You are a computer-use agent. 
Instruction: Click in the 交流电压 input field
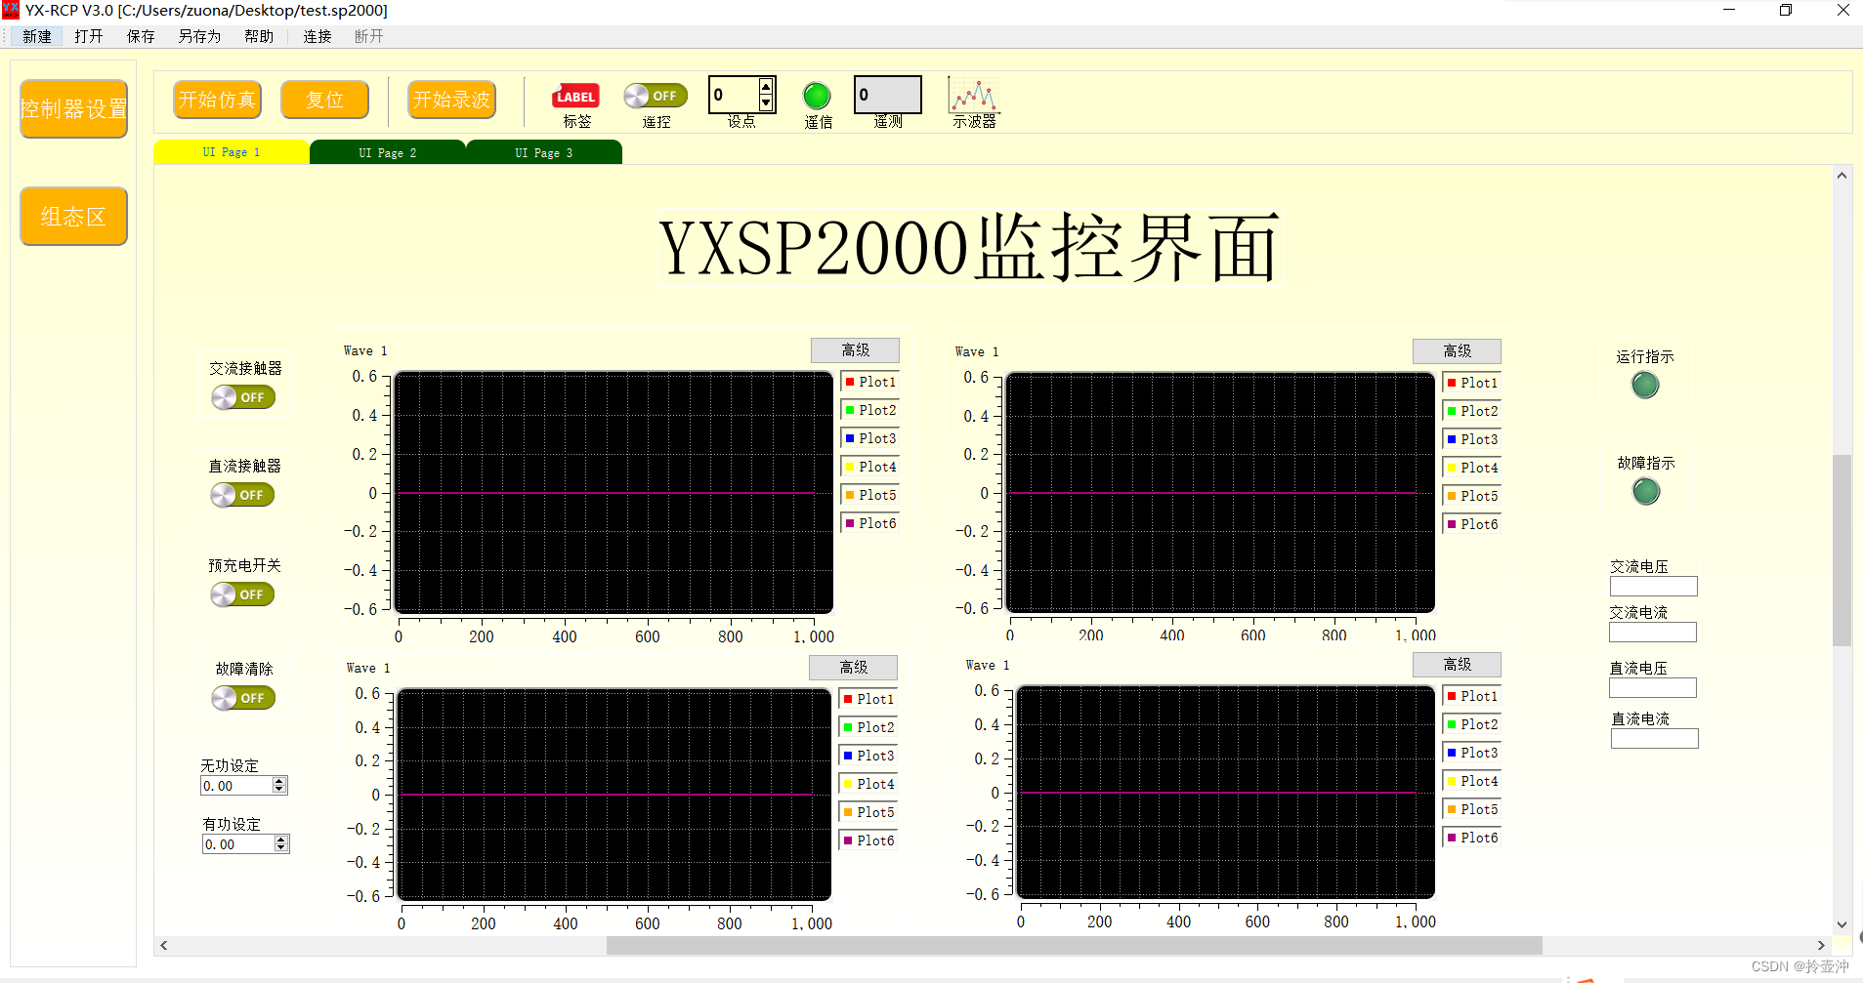tap(1653, 586)
